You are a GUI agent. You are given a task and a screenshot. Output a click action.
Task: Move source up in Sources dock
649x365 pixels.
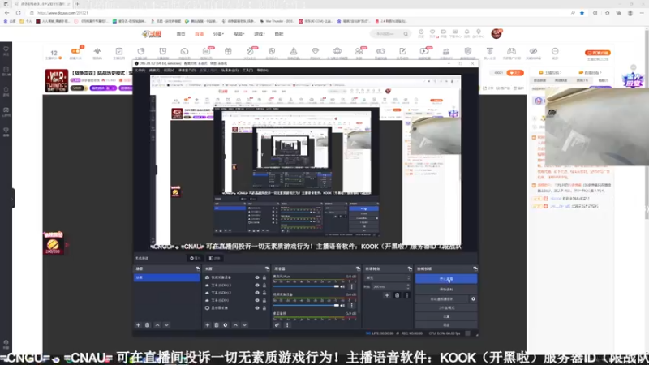pos(235,325)
